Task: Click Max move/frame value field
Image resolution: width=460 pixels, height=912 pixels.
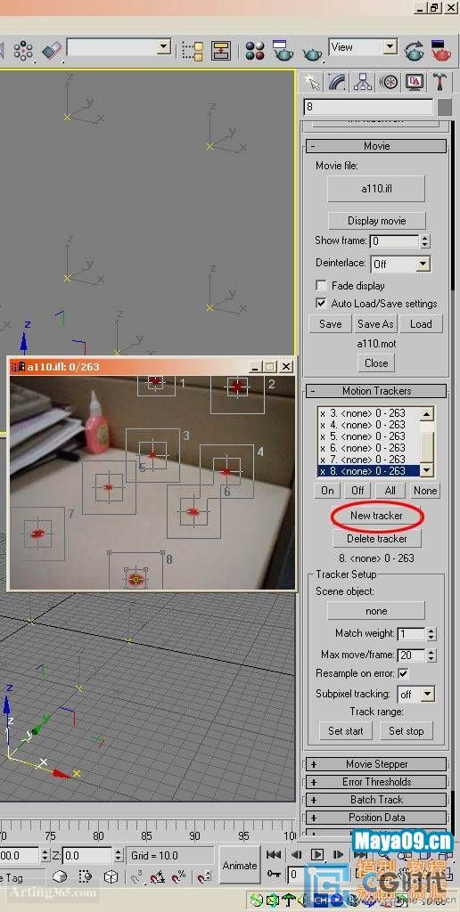Action: (x=411, y=655)
